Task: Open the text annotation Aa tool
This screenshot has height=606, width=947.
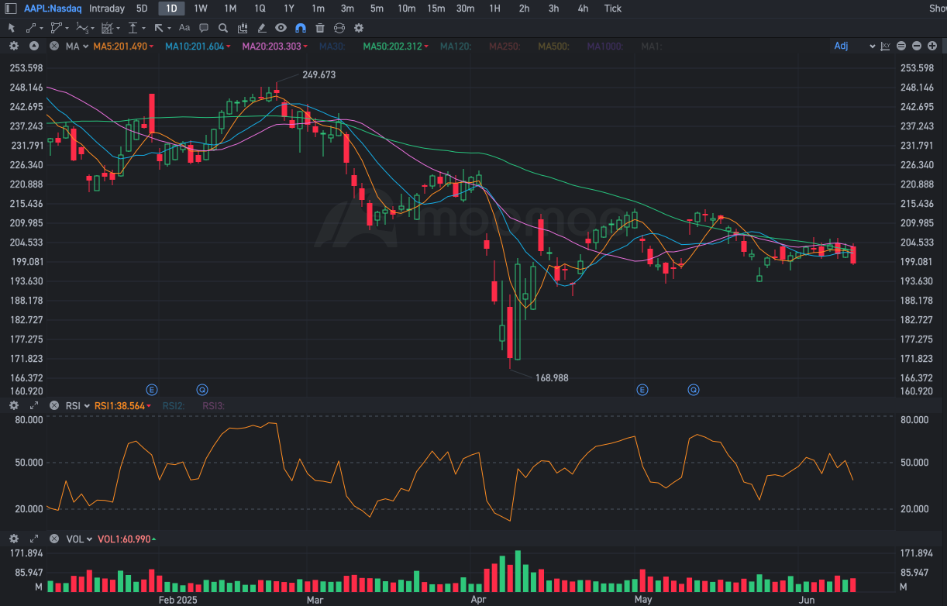Action: click(x=184, y=28)
